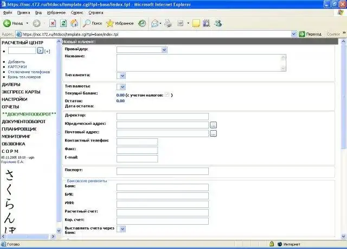Image resolution: width=347 pixels, height=249 pixels.
Task: Open the Messenger people icon
Action: [218, 23]
